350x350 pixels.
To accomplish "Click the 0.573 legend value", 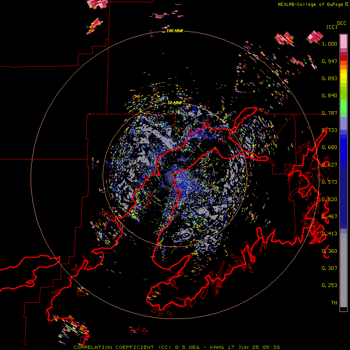I will [x=329, y=182].
